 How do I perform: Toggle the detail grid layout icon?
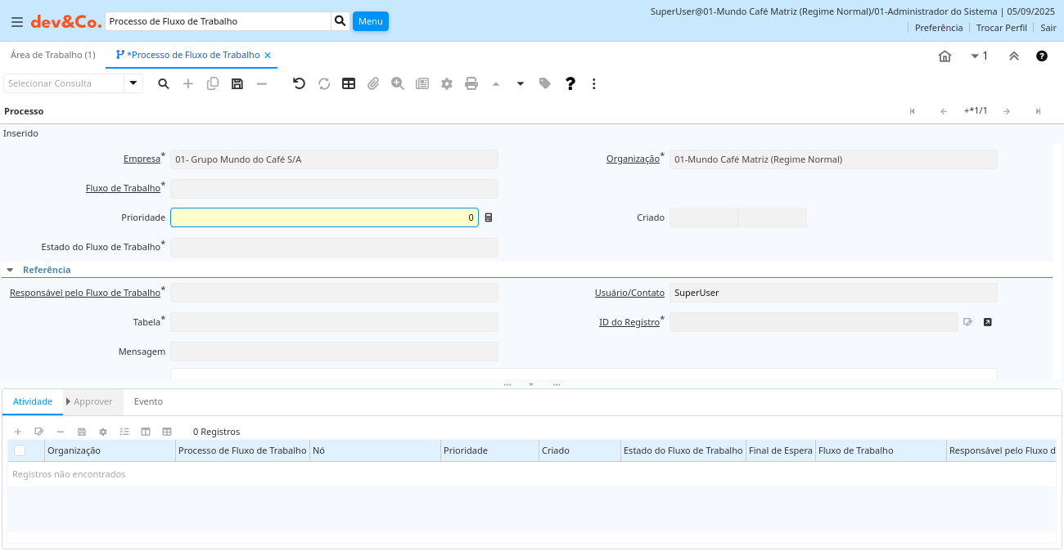[x=167, y=432]
